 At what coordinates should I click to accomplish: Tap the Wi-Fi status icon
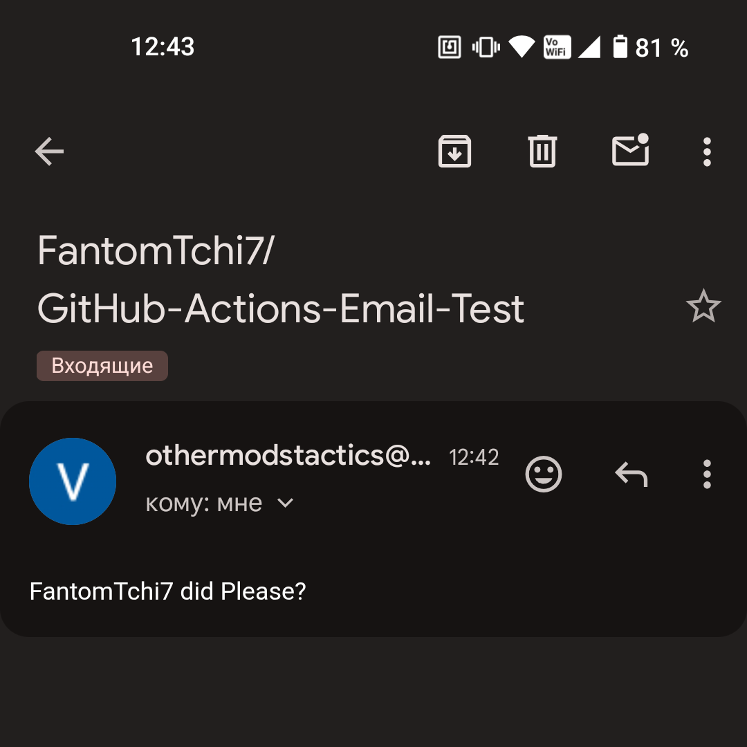(x=522, y=48)
